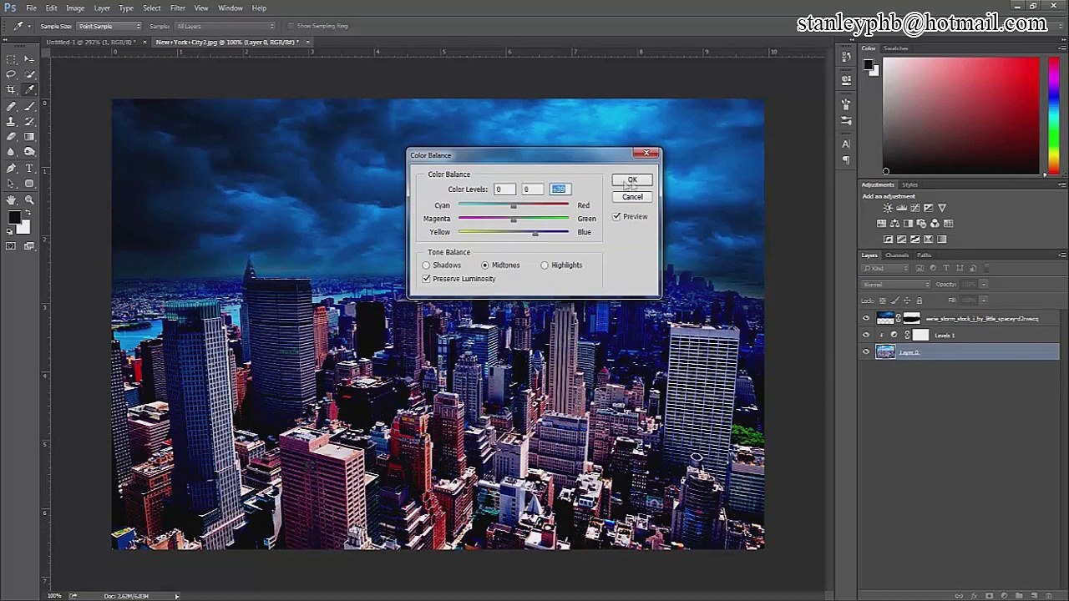The width and height of the screenshot is (1069, 601).
Task: Select the Lasso tool
Action: coord(11,73)
